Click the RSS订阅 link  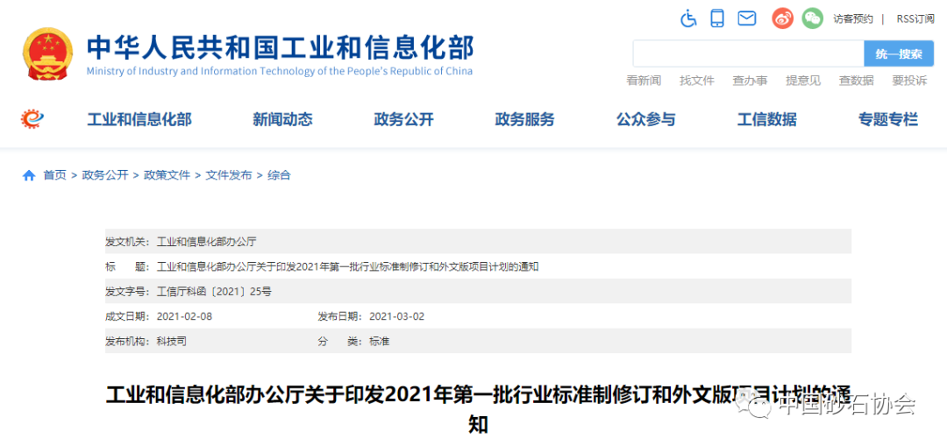click(915, 18)
